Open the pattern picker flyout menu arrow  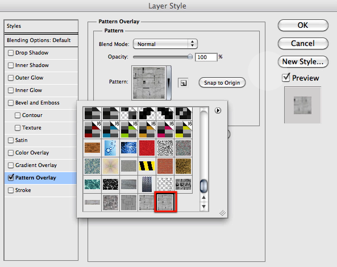[218, 110]
